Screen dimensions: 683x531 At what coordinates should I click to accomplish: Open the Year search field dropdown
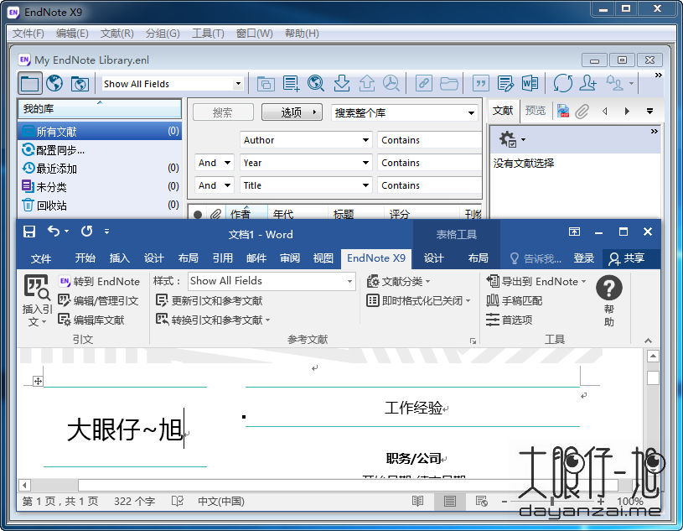pyautogui.click(x=365, y=163)
